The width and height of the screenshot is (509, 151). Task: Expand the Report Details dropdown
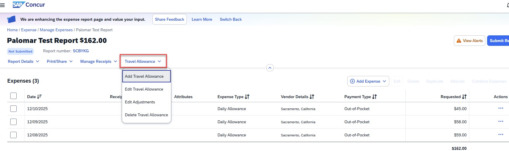pos(23,61)
